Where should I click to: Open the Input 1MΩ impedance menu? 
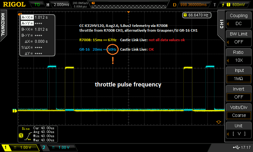(239, 74)
